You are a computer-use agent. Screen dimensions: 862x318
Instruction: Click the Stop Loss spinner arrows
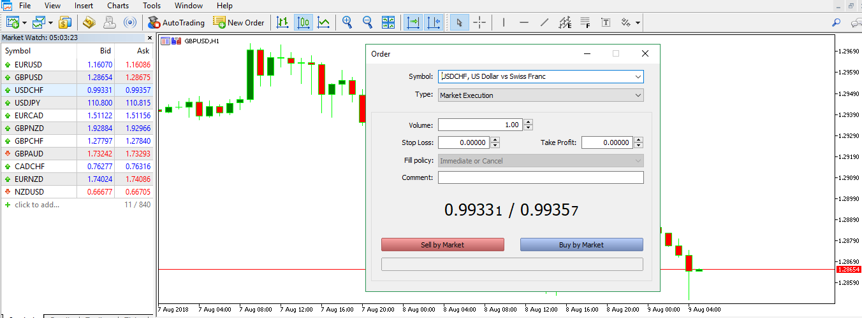(x=495, y=142)
